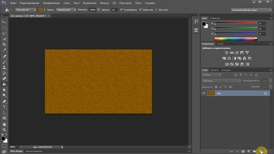Select the Lasso tool
Viewport: 274px width, 154px height.
(4, 33)
